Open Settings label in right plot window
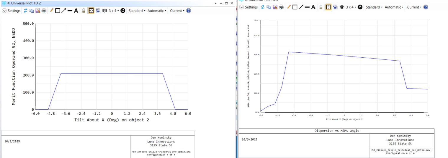Viewport: 448px width, 158px height. pyautogui.click(x=251, y=7)
